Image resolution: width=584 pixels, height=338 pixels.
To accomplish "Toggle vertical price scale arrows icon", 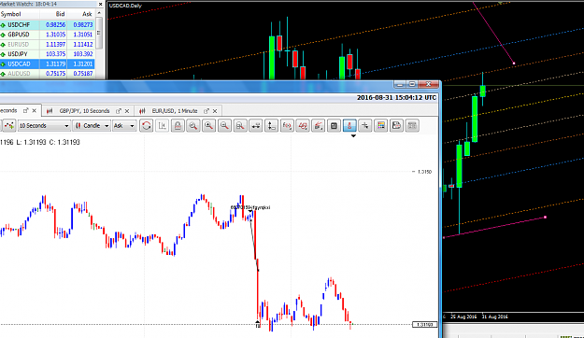I will (x=272, y=126).
